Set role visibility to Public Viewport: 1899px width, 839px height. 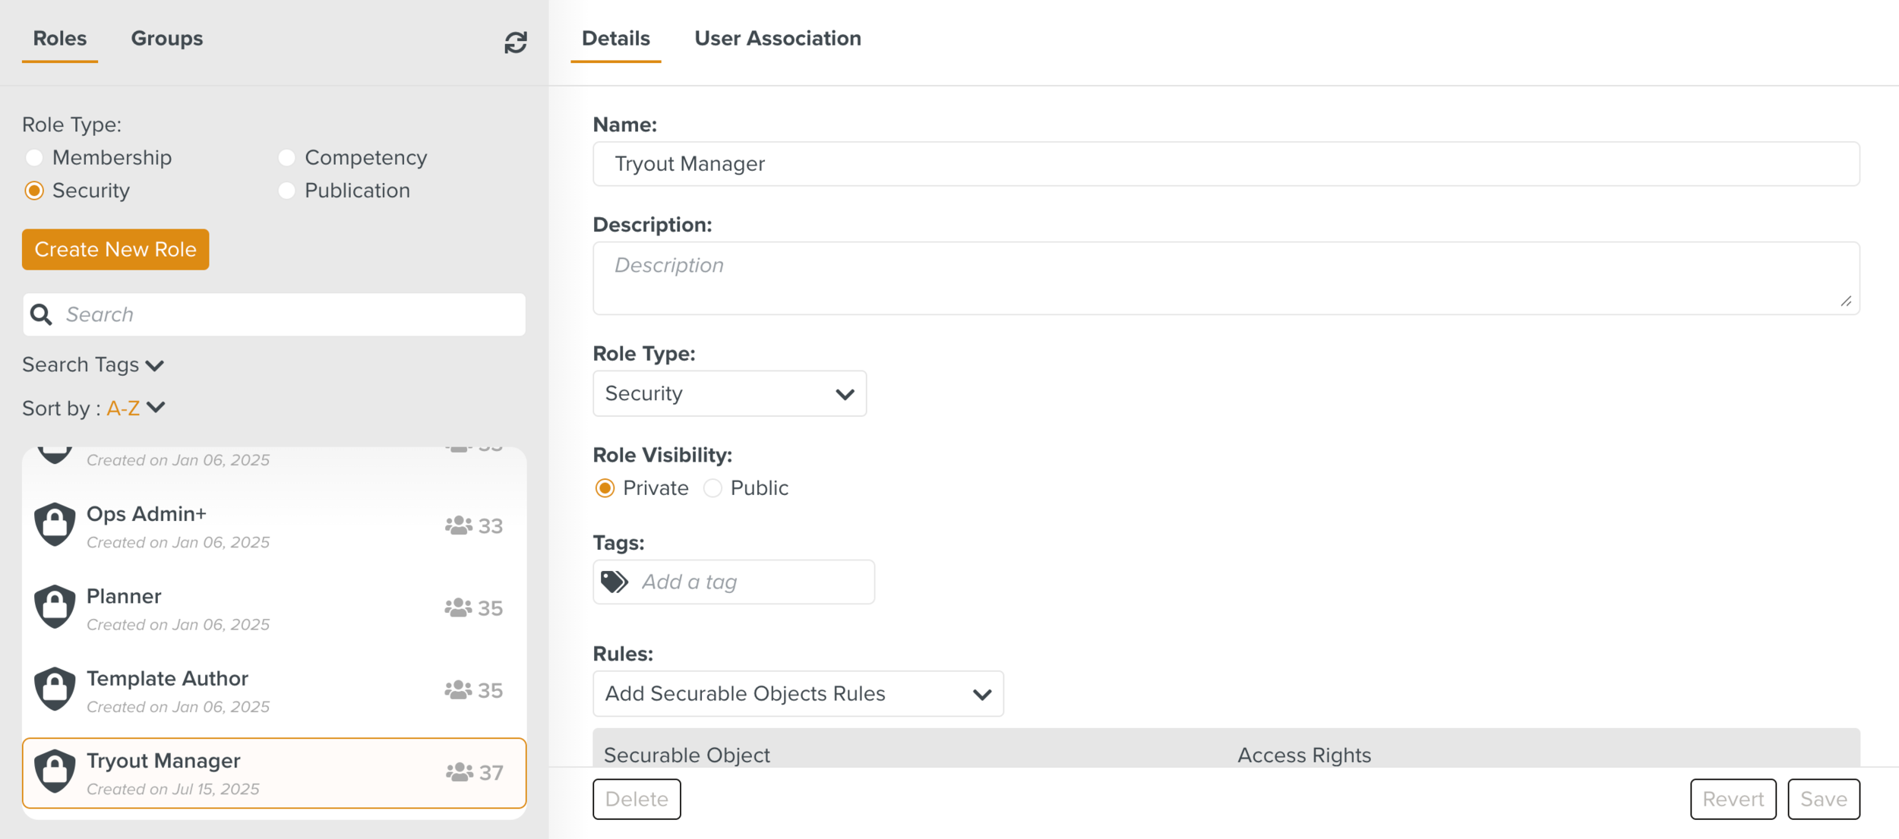pyautogui.click(x=713, y=487)
